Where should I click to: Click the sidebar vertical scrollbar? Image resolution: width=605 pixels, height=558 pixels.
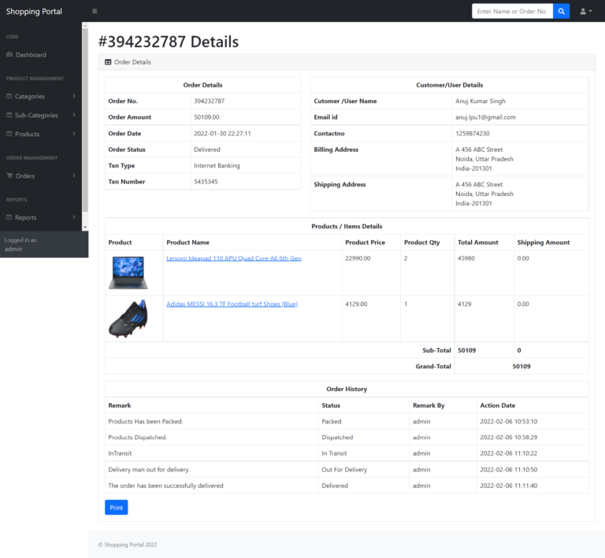click(x=85, y=120)
